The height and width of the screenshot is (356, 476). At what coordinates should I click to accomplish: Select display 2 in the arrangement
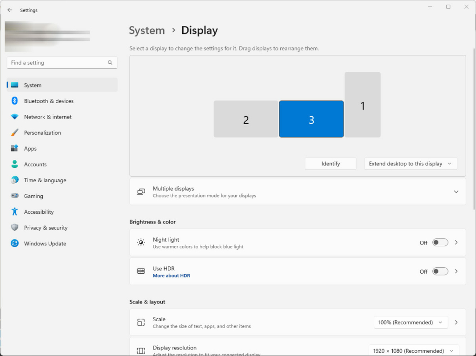tap(246, 119)
